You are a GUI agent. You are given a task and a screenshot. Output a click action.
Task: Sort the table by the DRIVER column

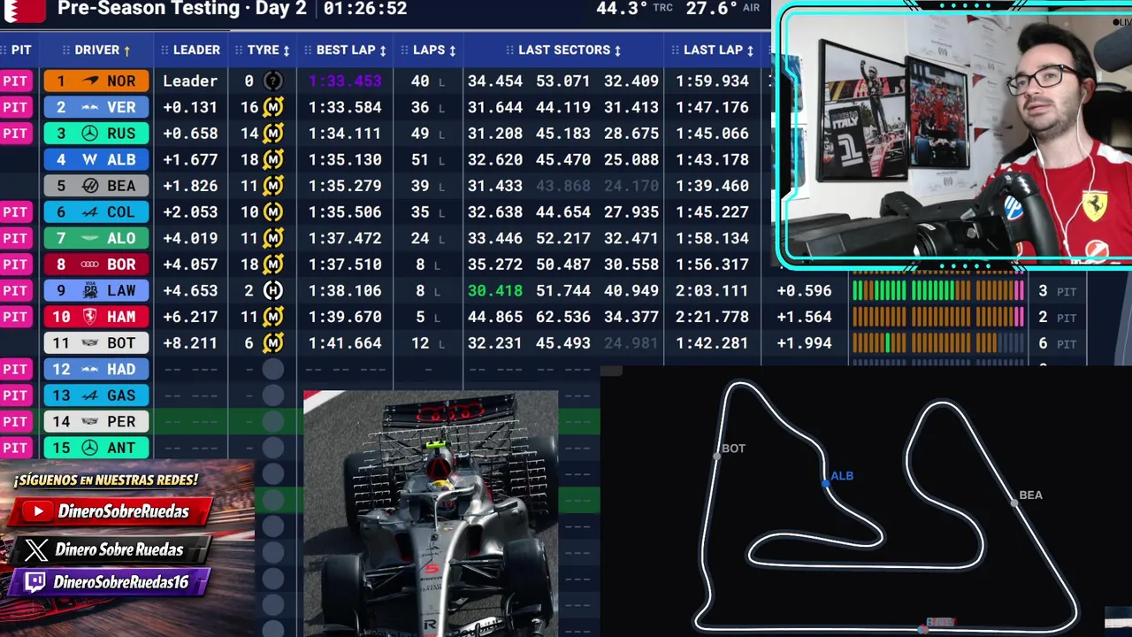pos(96,50)
